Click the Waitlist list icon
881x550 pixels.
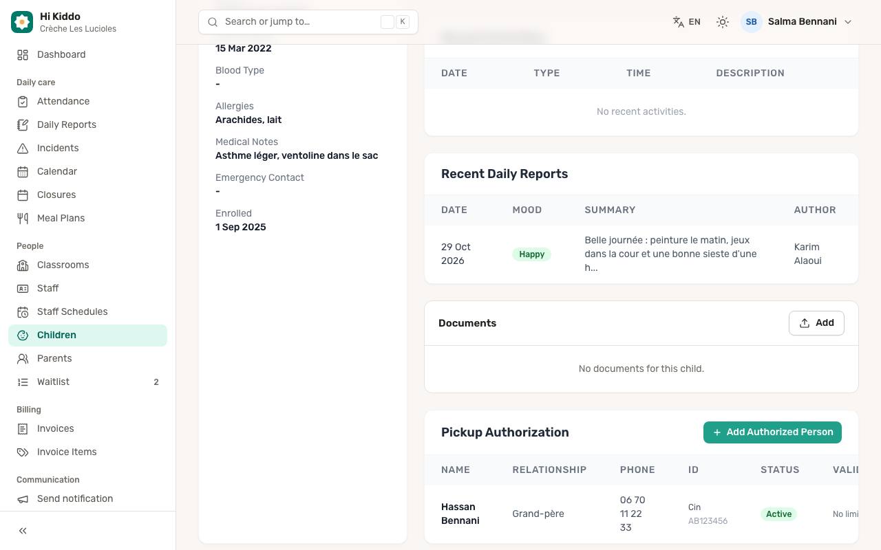point(23,382)
